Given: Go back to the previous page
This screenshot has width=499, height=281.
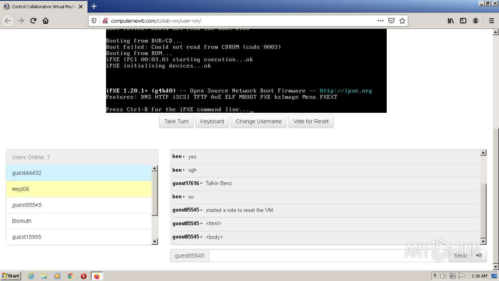Looking at the screenshot, I should click(8, 21).
